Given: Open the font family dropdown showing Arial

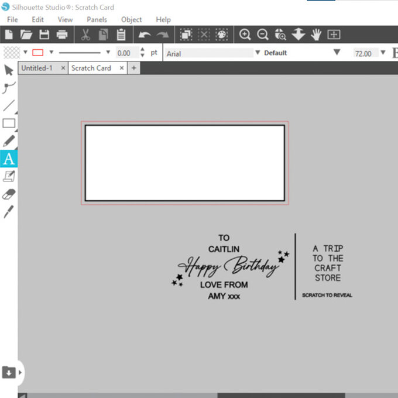Looking at the screenshot, I should (x=211, y=53).
